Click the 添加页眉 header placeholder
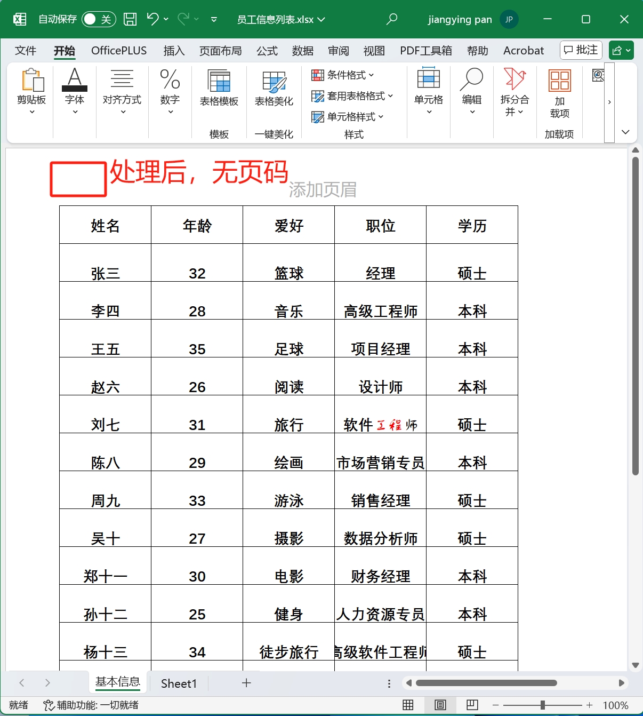The width and height of the screenshot is (643, 716). pos(322,189)
